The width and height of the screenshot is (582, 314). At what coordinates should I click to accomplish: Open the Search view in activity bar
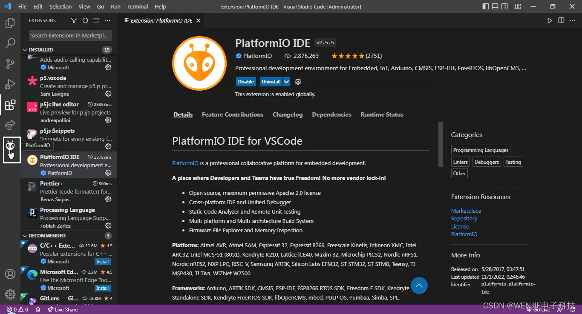click(x=10, y=43)
